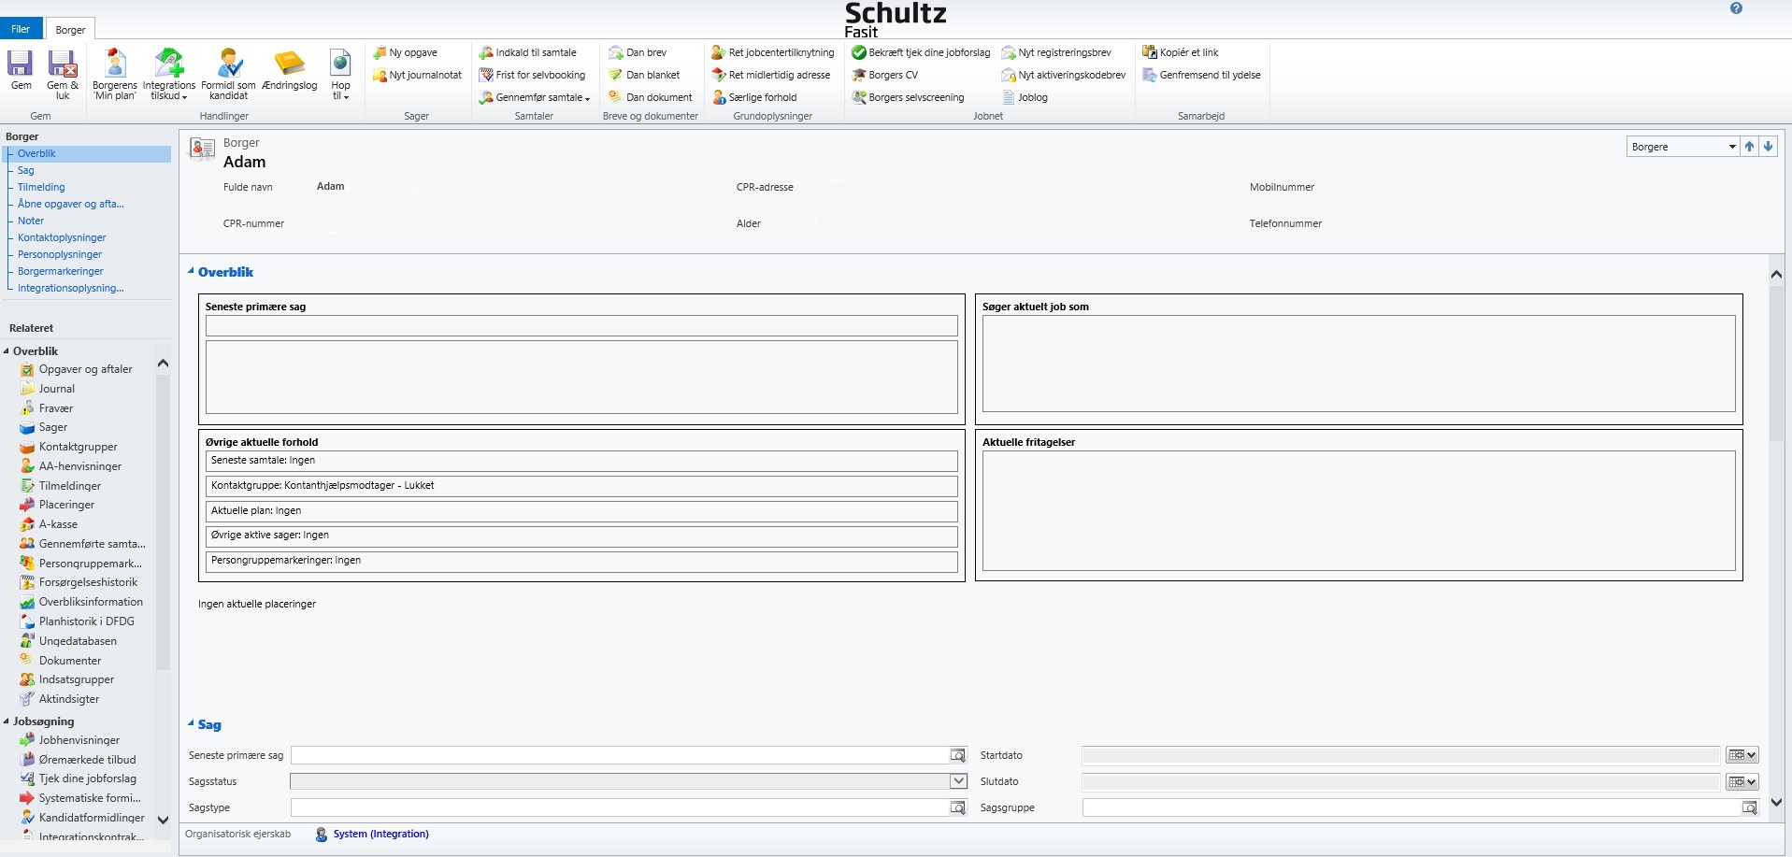1792x857 pixels.
Task: Click Ret jobcentertilknytning
Action: [773, 52]
